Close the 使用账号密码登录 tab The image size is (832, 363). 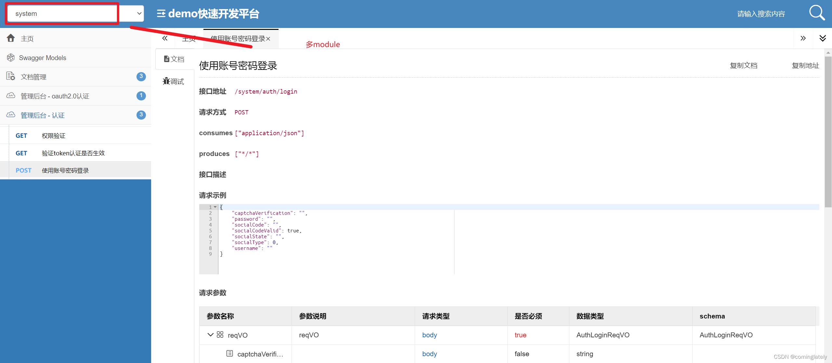click(268, 39)
